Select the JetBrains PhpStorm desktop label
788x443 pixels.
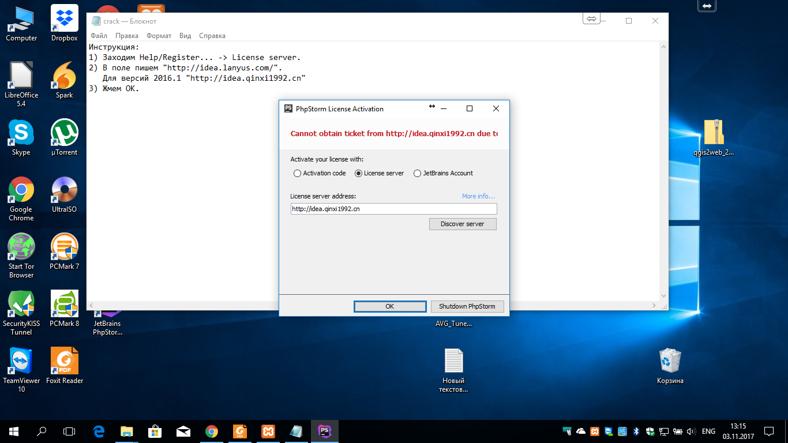107,328
